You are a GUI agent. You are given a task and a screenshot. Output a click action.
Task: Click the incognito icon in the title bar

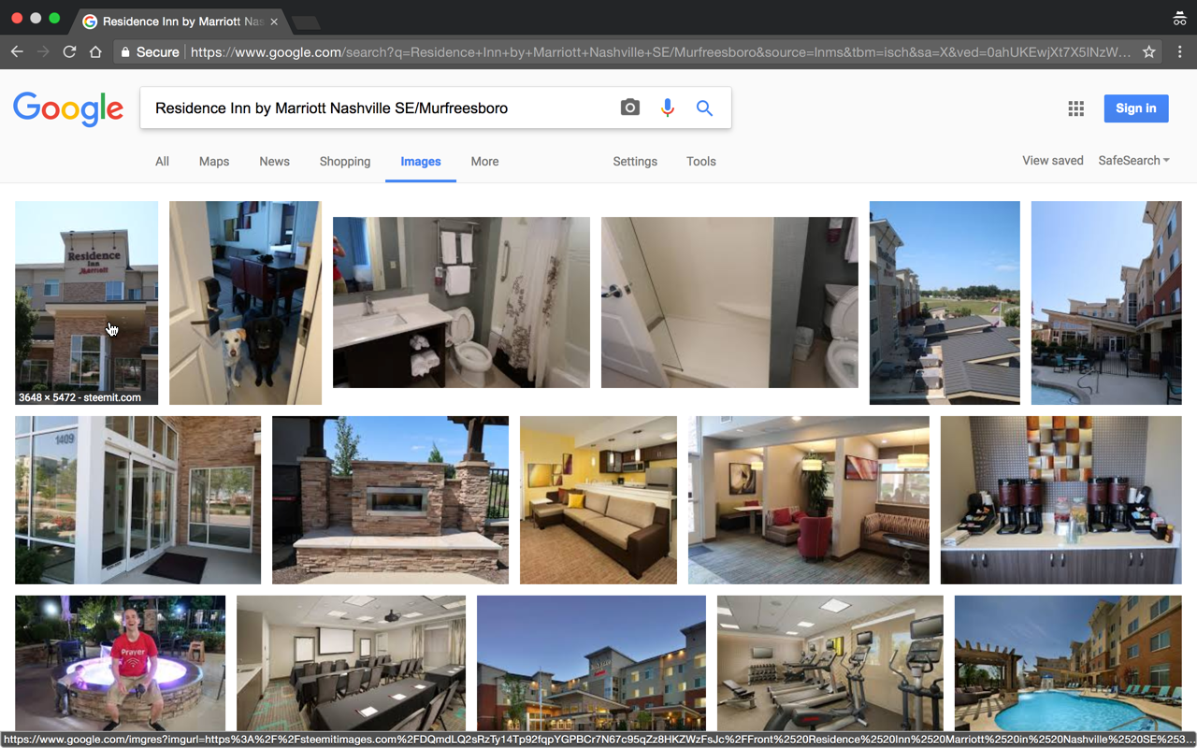(1179, 19)
